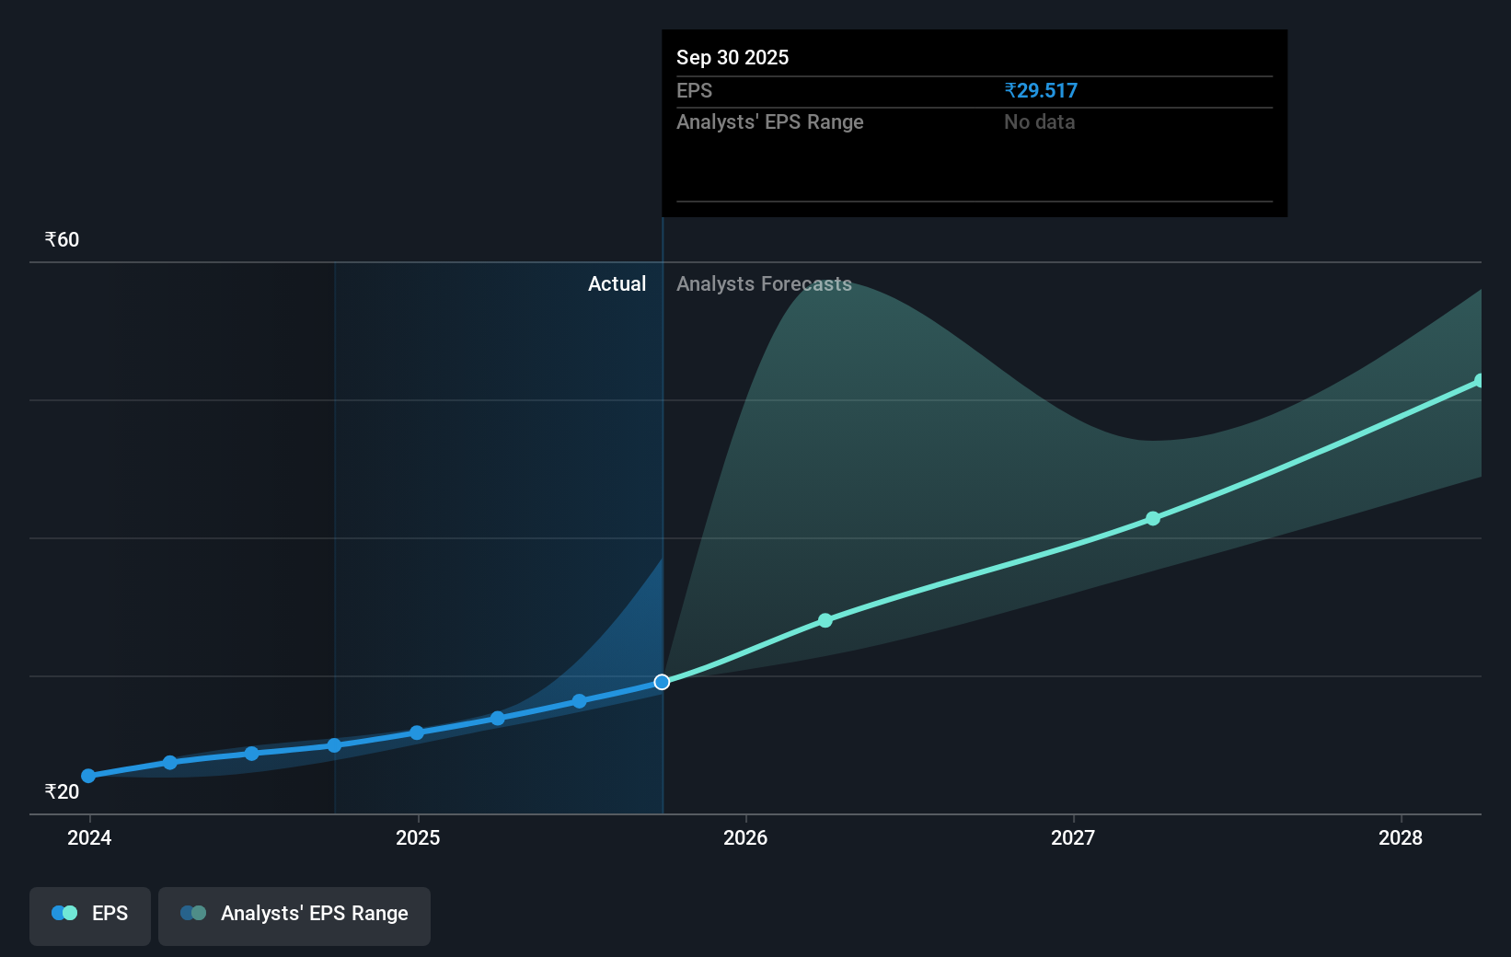Click the Analysts' EPS Range legend color dots
The width and height of the screenshot is (1511, 957).
[193, 913]
